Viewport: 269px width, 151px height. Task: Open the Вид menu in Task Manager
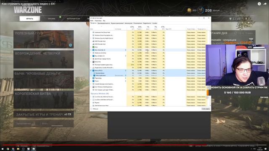[104, 21]
